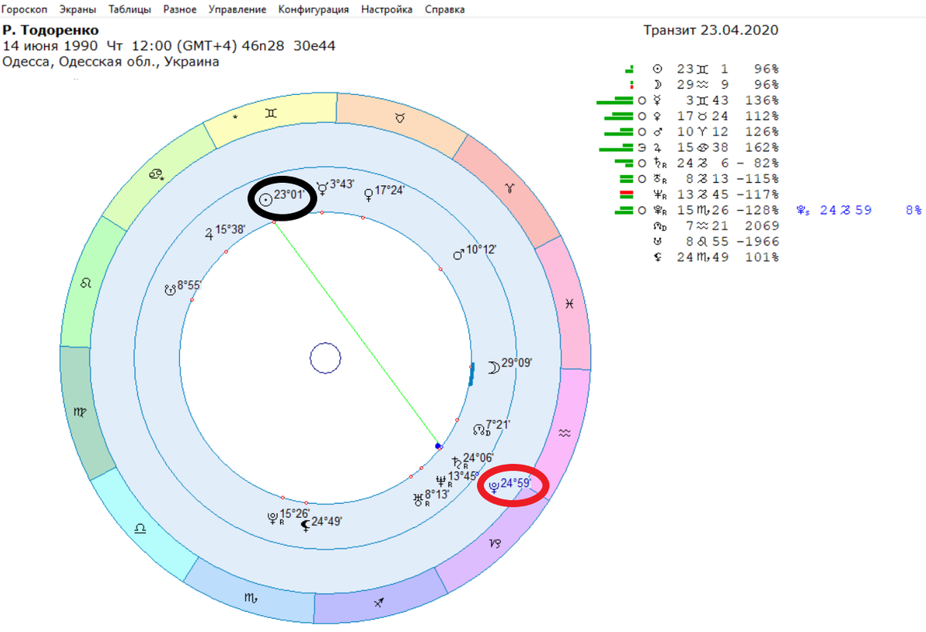The width and height of the screenshot is (926, 632).
Task: Click the birth data line 14 июня 1990
Action: pyautogui.click(x=168, y=46)
